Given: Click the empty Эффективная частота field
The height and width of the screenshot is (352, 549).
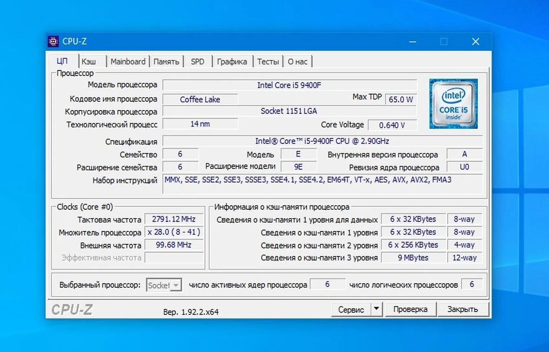Looking at the screenshot, I should point(174,257).
